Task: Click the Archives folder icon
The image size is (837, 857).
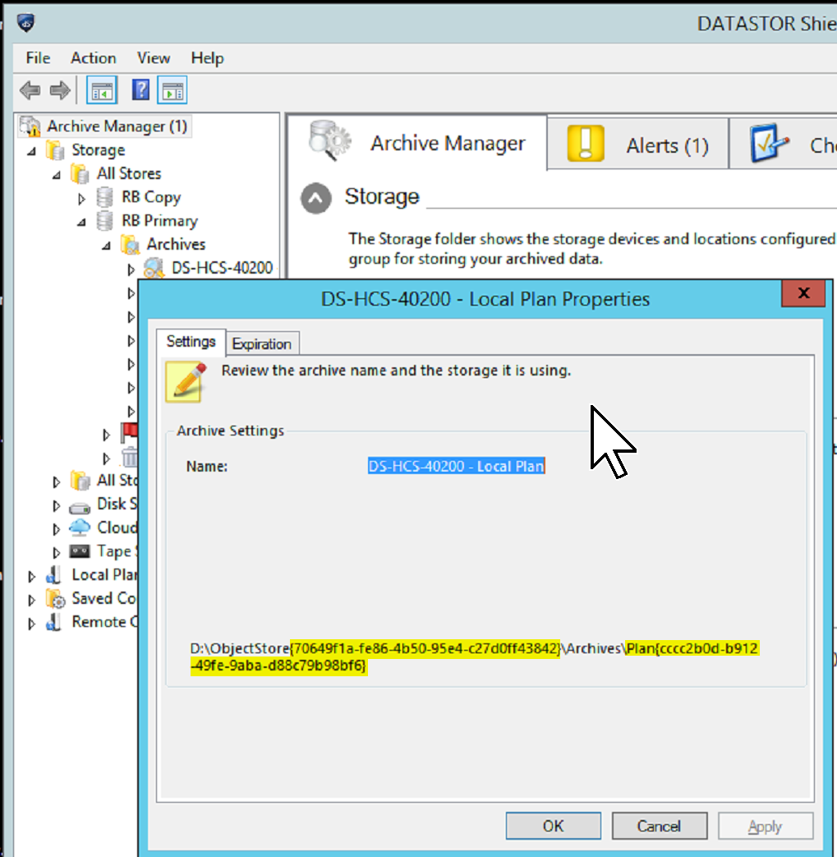Action: [130, 244]
